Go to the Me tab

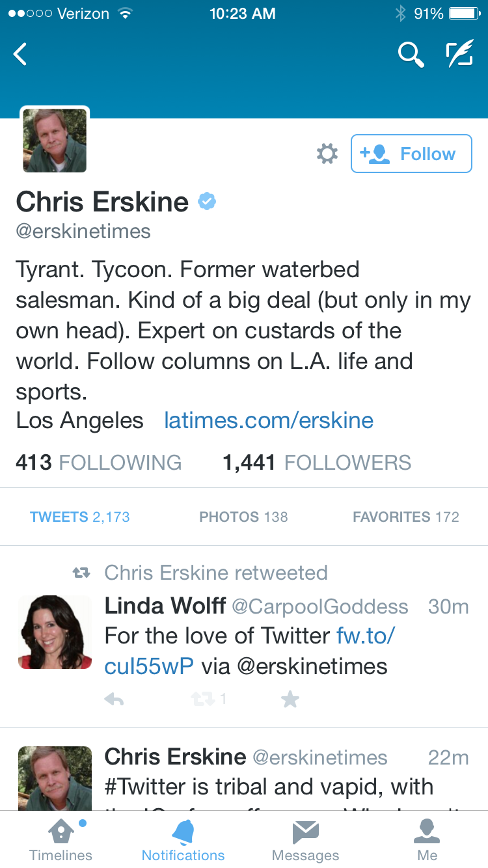427,840
